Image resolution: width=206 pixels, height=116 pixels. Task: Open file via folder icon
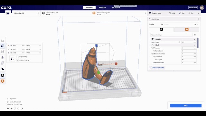(x=8, y=13)
